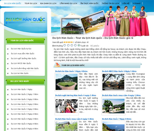This screenshot has width=154, height=131.
Task: Open the THÔNG TIN DU LỊCH menu item
Action: pyautogui.click(x=110, y=3)
